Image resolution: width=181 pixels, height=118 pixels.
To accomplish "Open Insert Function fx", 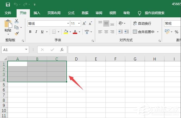I will 62,50.
